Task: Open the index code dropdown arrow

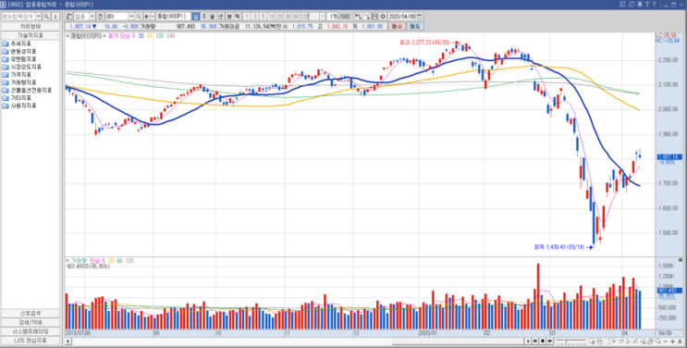Action: (x=131, y=17)
